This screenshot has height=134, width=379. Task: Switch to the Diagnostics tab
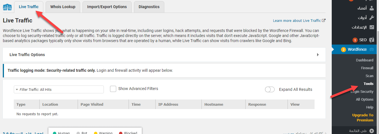(x=149, y=7)
